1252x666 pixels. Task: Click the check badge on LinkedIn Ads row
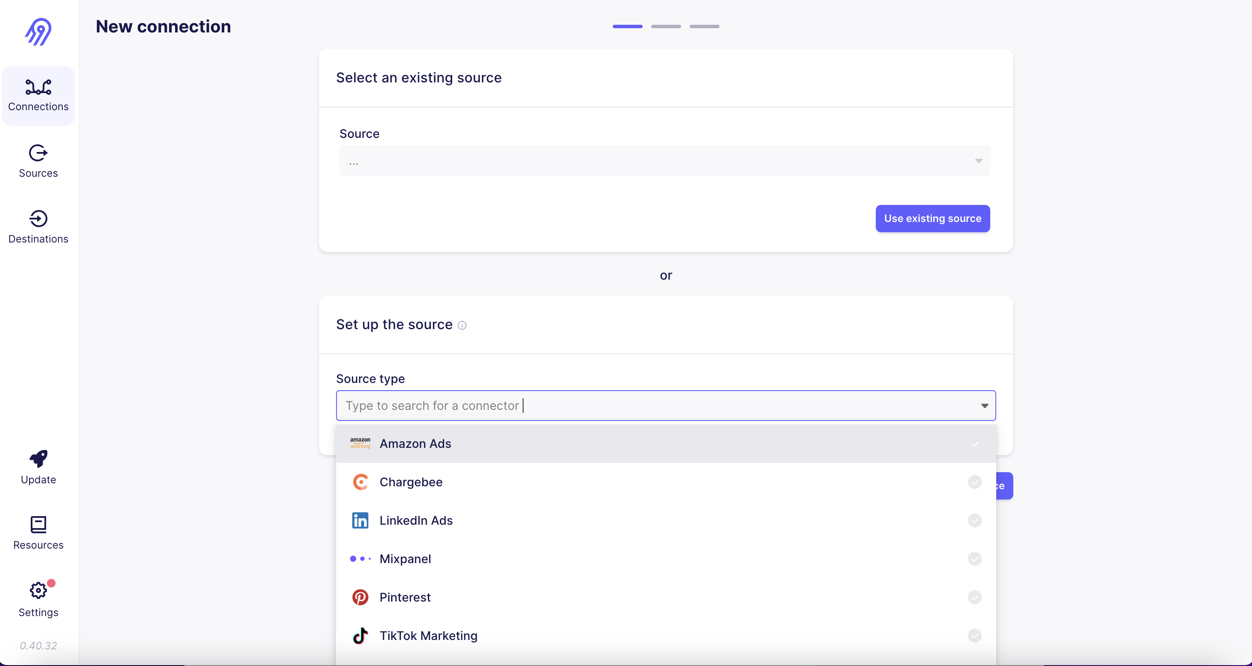tap(974, 520)
